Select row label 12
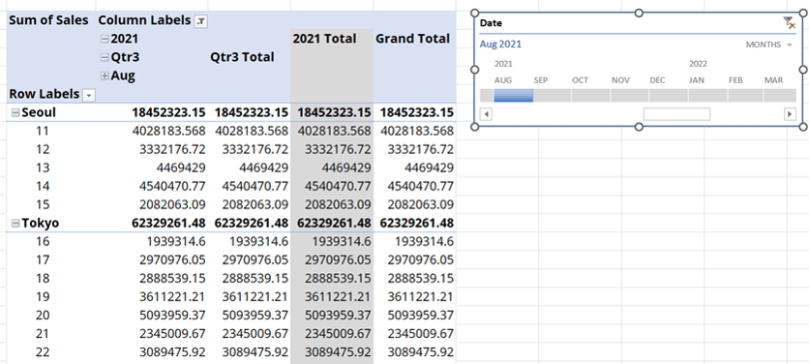The width and height of the screenshot is (809, 364). (43, 150)
